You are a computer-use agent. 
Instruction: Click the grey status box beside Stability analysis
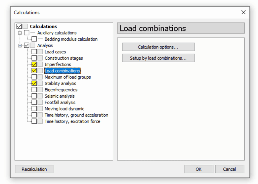40,83
